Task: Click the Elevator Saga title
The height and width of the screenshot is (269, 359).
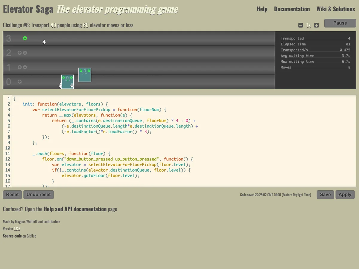Action: [x=28, y=9]
